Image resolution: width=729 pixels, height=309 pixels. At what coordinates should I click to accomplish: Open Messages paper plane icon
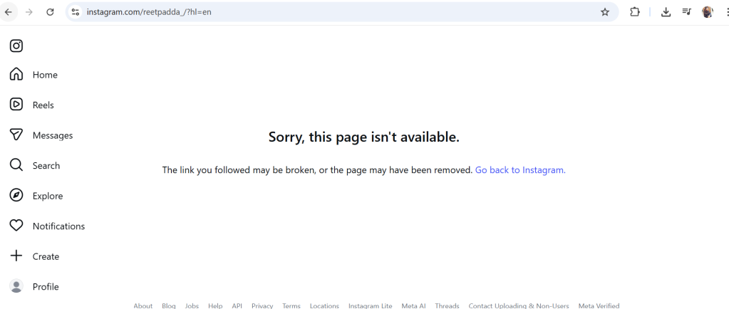[x=16, y=135]
